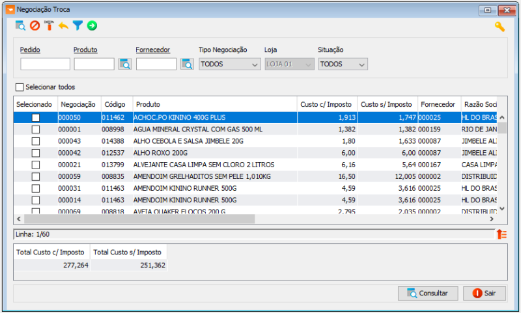Viewport: 521px width, 313px height.
Task: Click the Sair button
Action: (x=485, y=293)
